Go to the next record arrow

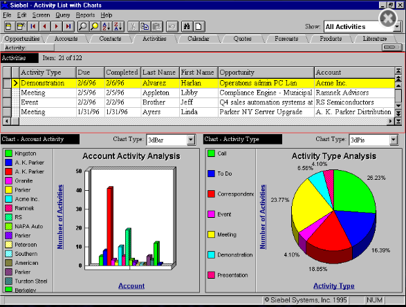click(x=57, y=26)
